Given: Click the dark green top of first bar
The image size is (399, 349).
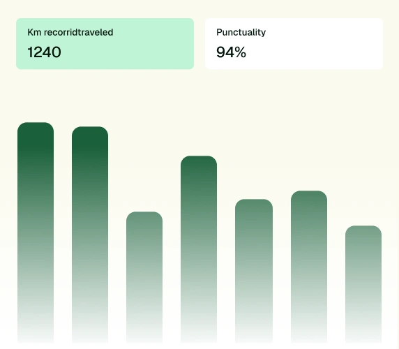Looking at the screenshot, I should click(36, 135).
